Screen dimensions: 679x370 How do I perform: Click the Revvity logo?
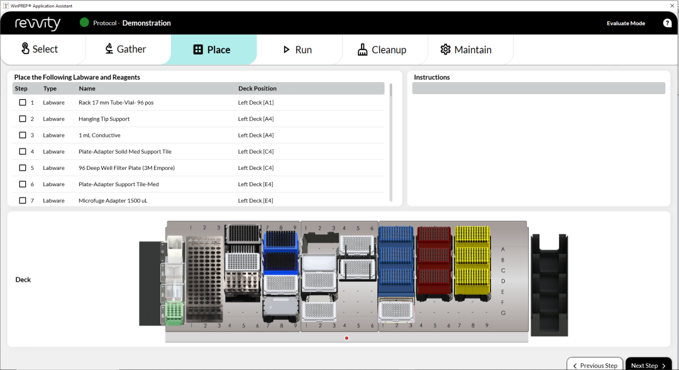point(38,24)
